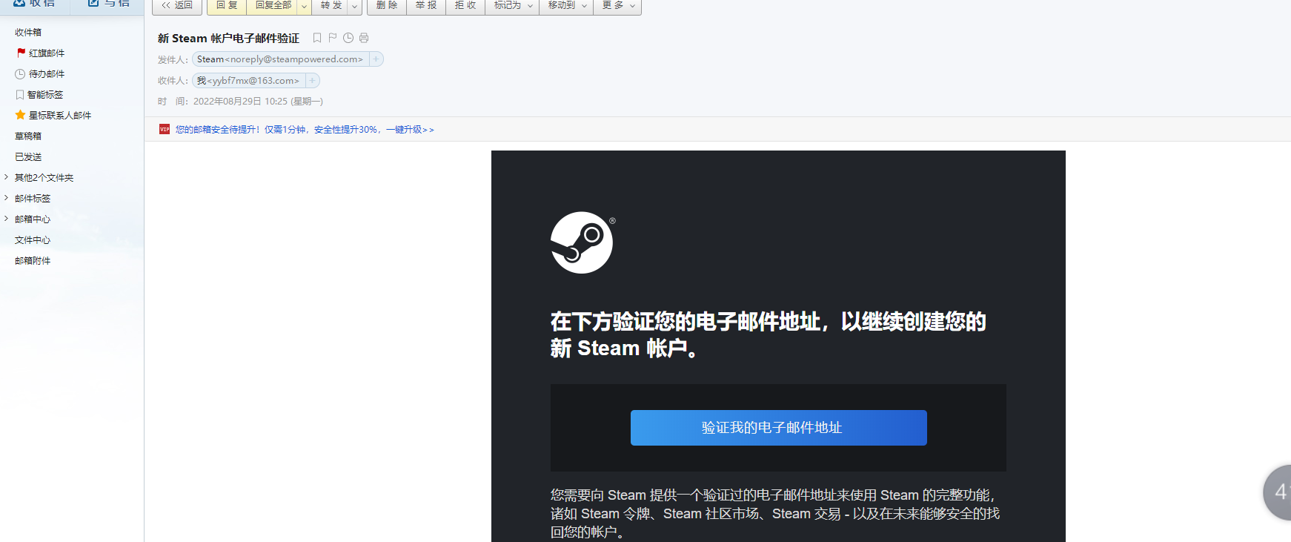1291x542 pixels.
Task: Click the mailbox security upgrade link
Action: pos(305,130)
